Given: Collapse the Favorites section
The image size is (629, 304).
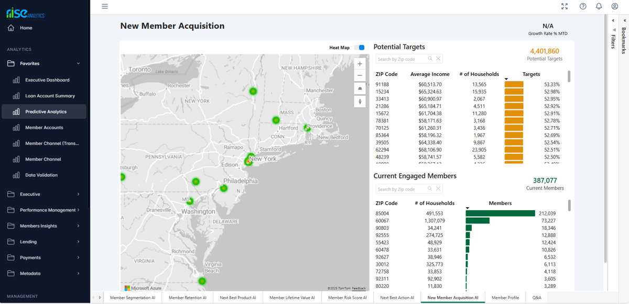Looking at the screenshot, I should coord(79,64).
